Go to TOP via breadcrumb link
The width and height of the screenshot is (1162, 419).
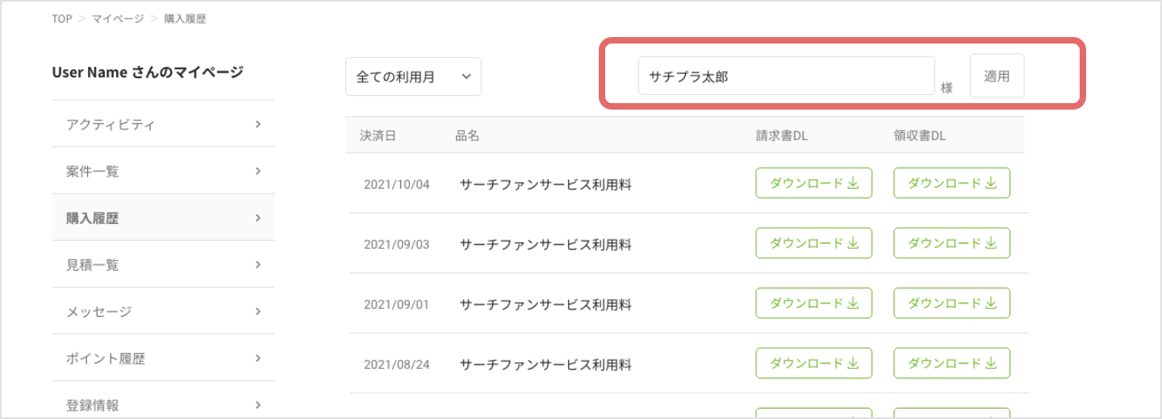tap(62, 19)
